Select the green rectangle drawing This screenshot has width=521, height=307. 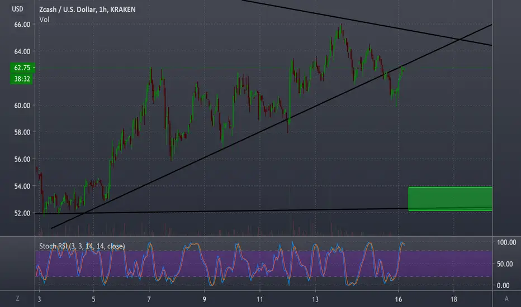click(450, 199)
